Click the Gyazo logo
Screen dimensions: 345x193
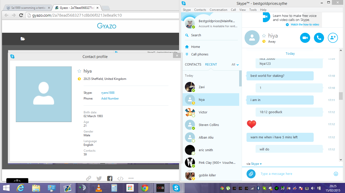pos(107,26)
